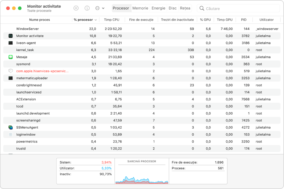284x189 pixels.
Task: Click the Monitor activitate app icon in list
Action: tap(11, 36)
